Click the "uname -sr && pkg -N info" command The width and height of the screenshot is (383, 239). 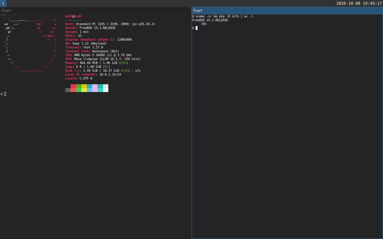(224, 16)
